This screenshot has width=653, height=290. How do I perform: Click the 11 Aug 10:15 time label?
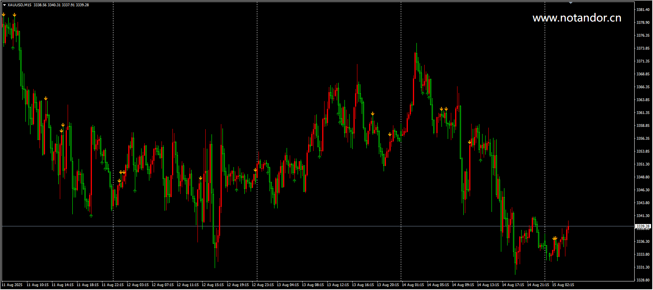point(38,285)
